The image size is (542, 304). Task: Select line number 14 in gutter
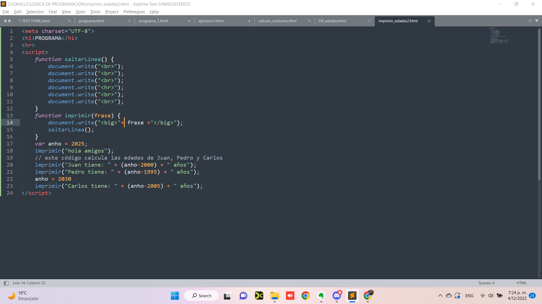[10, 123]
